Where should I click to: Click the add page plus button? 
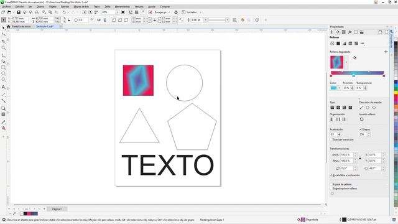[44, 209]
